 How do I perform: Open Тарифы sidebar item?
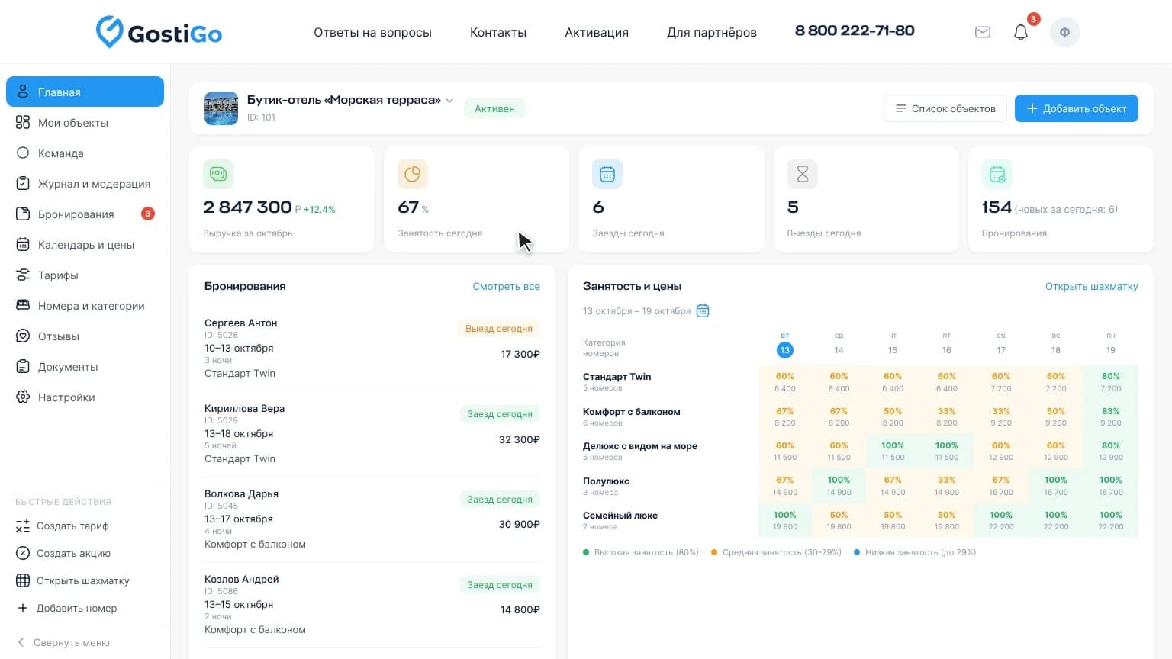(x=85, y=275)
